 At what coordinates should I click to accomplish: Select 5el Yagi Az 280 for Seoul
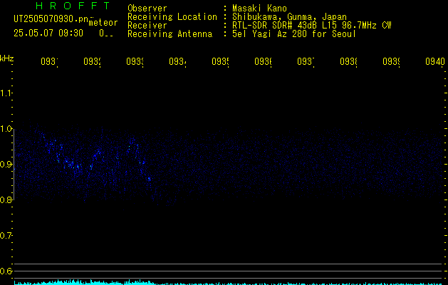294,34
